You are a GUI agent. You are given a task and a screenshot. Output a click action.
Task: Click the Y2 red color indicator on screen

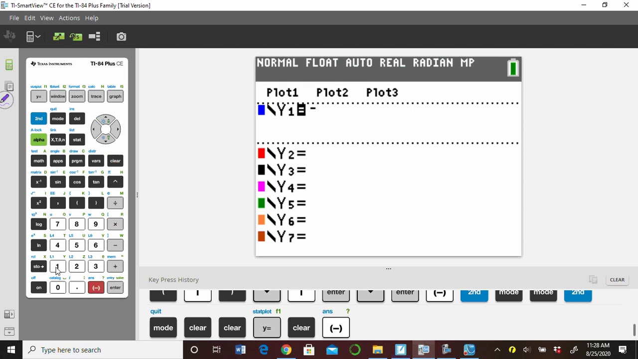tap(261, 154)
